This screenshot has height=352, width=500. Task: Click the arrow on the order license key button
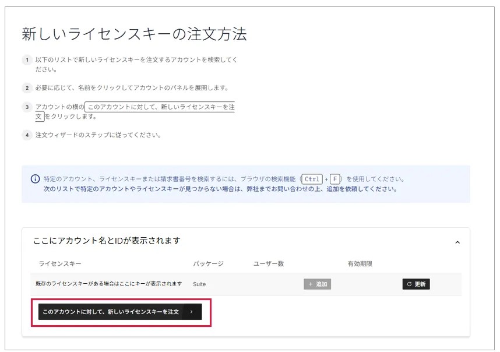click(x=192, y=312)
